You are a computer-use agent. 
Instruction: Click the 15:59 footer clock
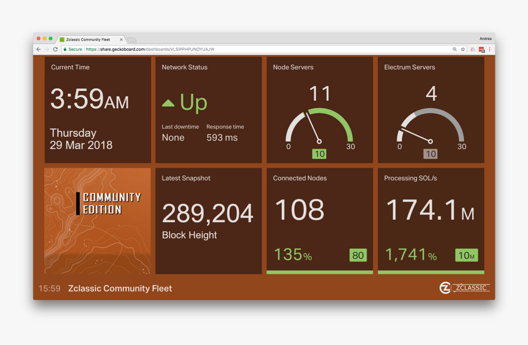pos(50,289)
